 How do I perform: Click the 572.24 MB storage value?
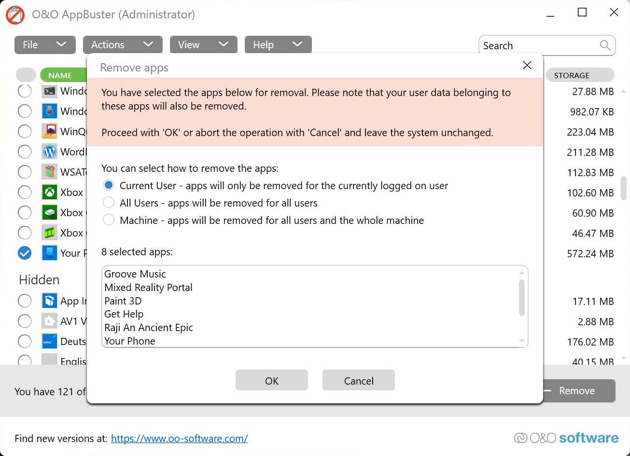[590, 253]
